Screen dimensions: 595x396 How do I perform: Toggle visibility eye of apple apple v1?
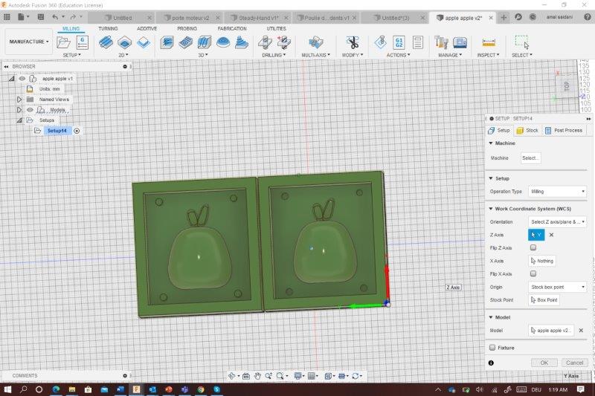click(22, 79)
